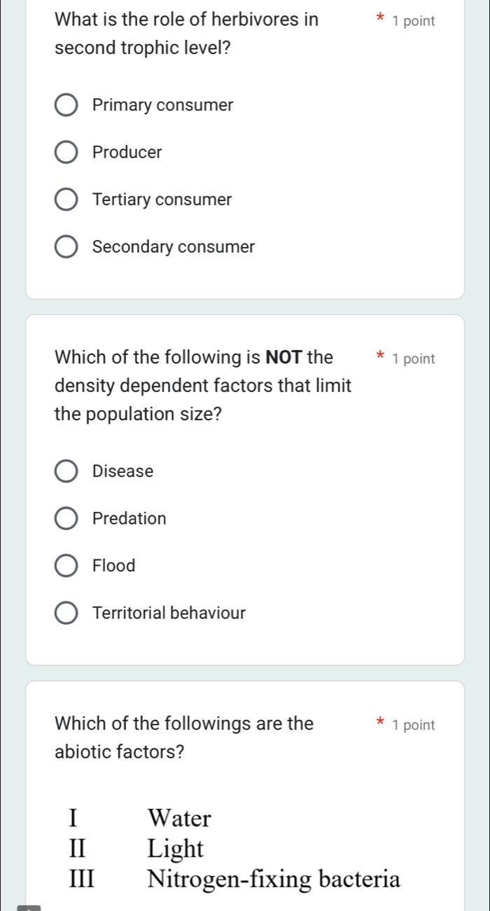Image resolution: width=490 pixels, height=911 pixels.
Task: Choose Tertiary consumer as the answer
Action: point(66,199)
